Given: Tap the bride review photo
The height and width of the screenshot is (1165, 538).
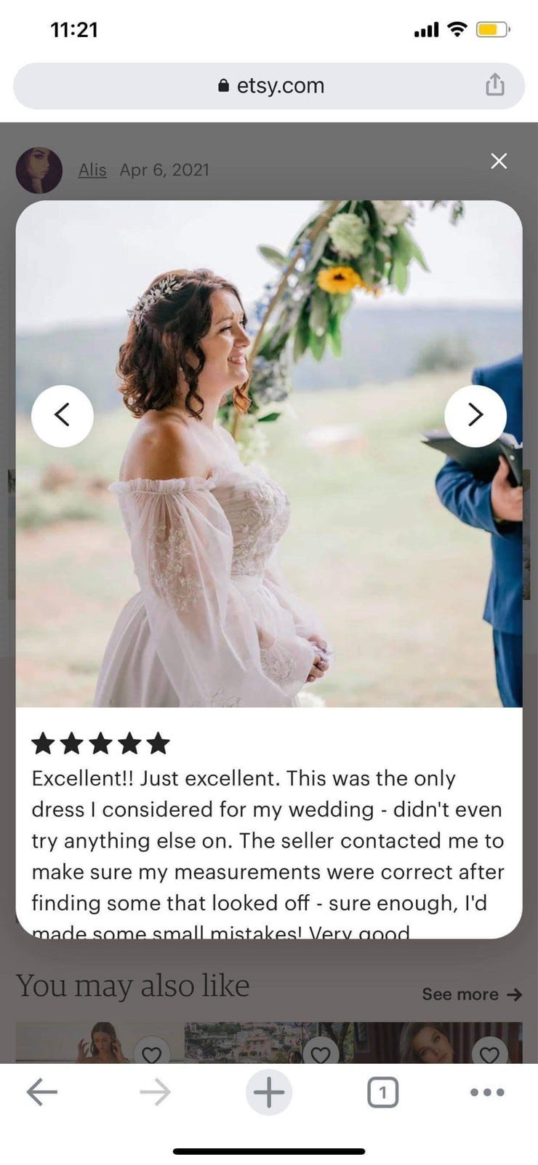Looking at the screenshot, I should (x=269, y=454).
